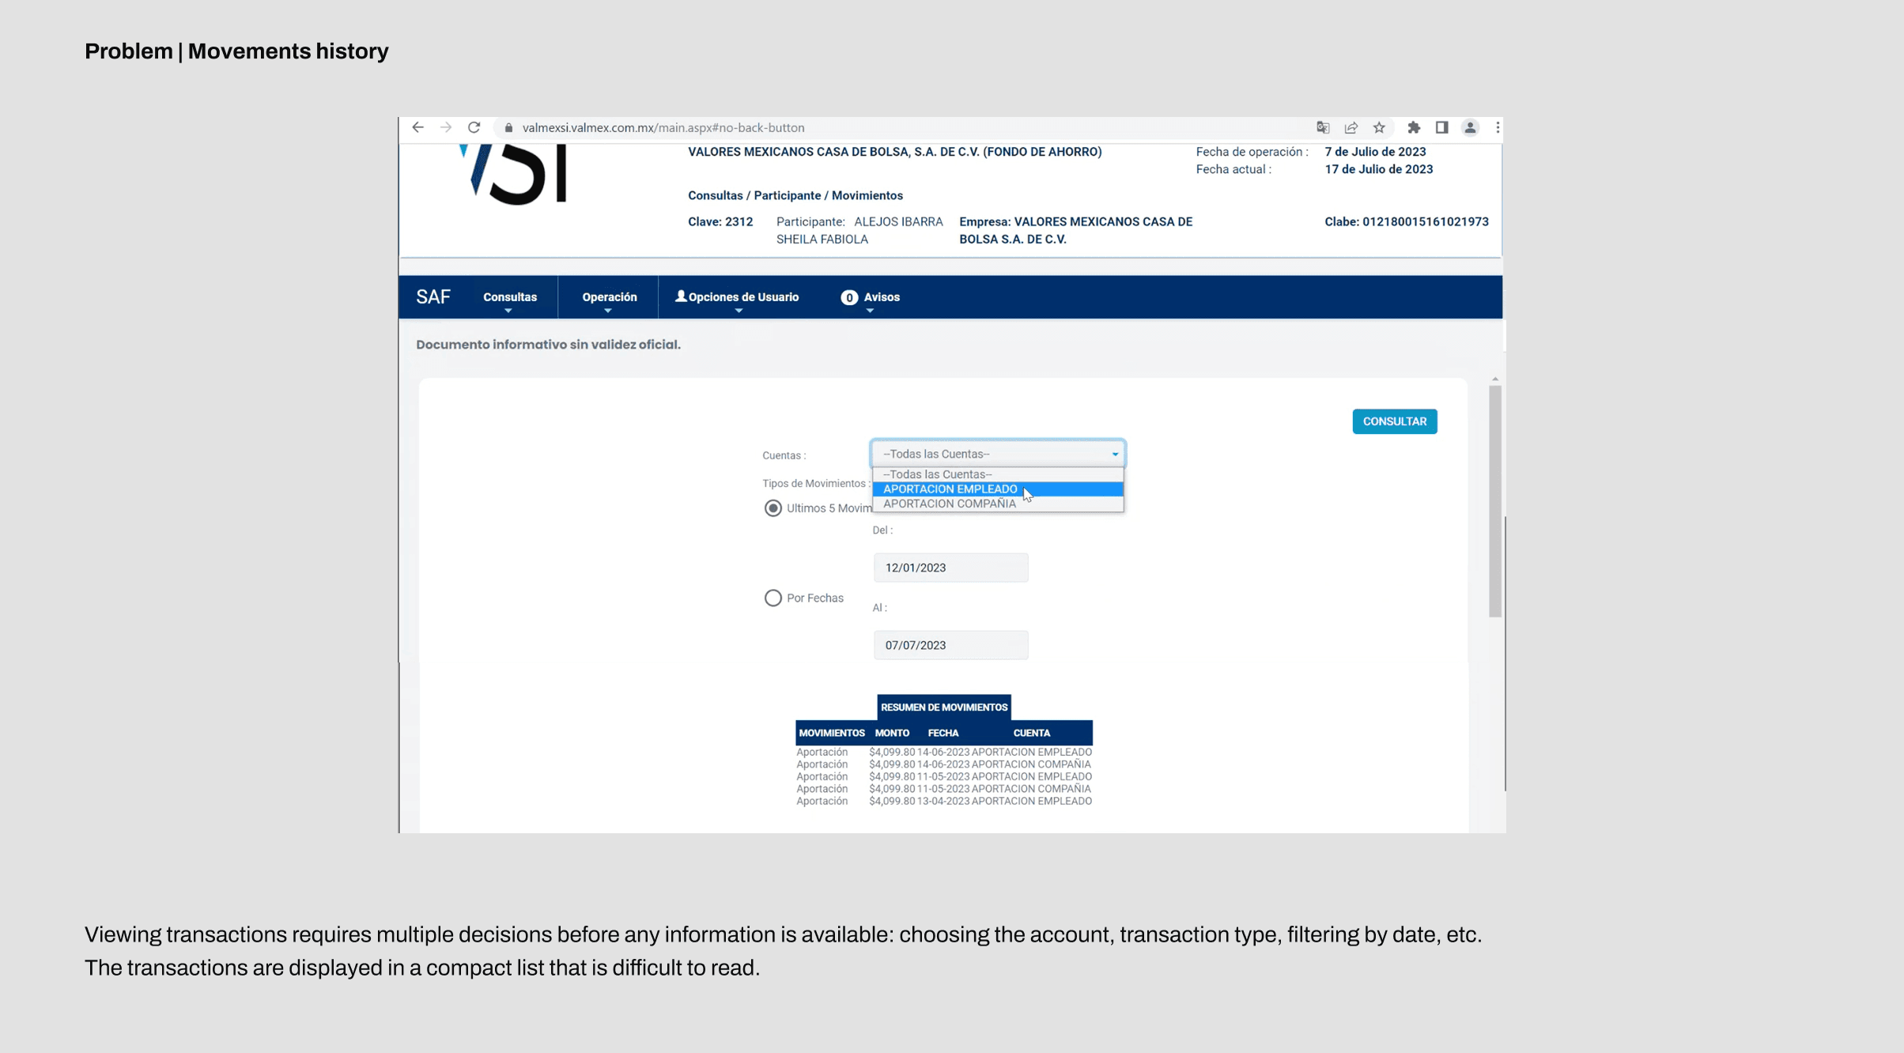The height and width of the screenshot is (1053, 1904).
Task: Open the Cuentas dropdown box
Action: [x=997, y=454]
